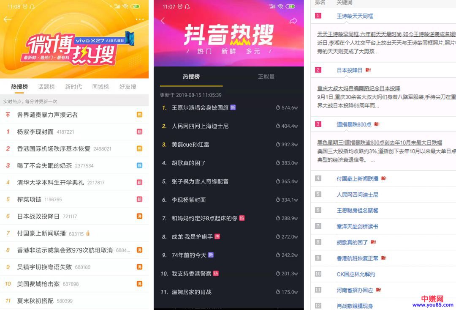Screen dimensions: 456x310
Task: Open the Weibo three-dot more menu
Action: pos(140,19)
